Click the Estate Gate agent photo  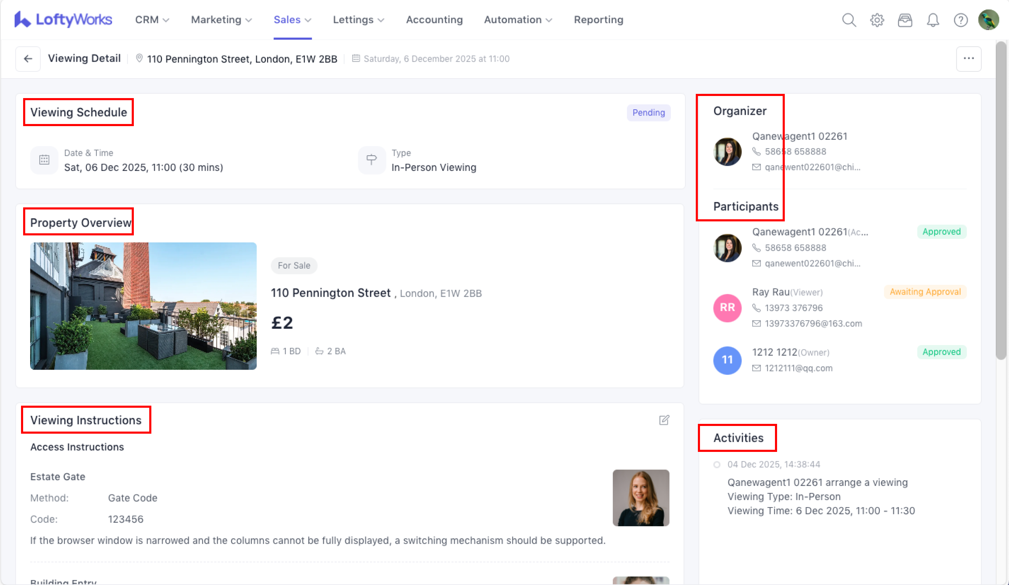640,497
